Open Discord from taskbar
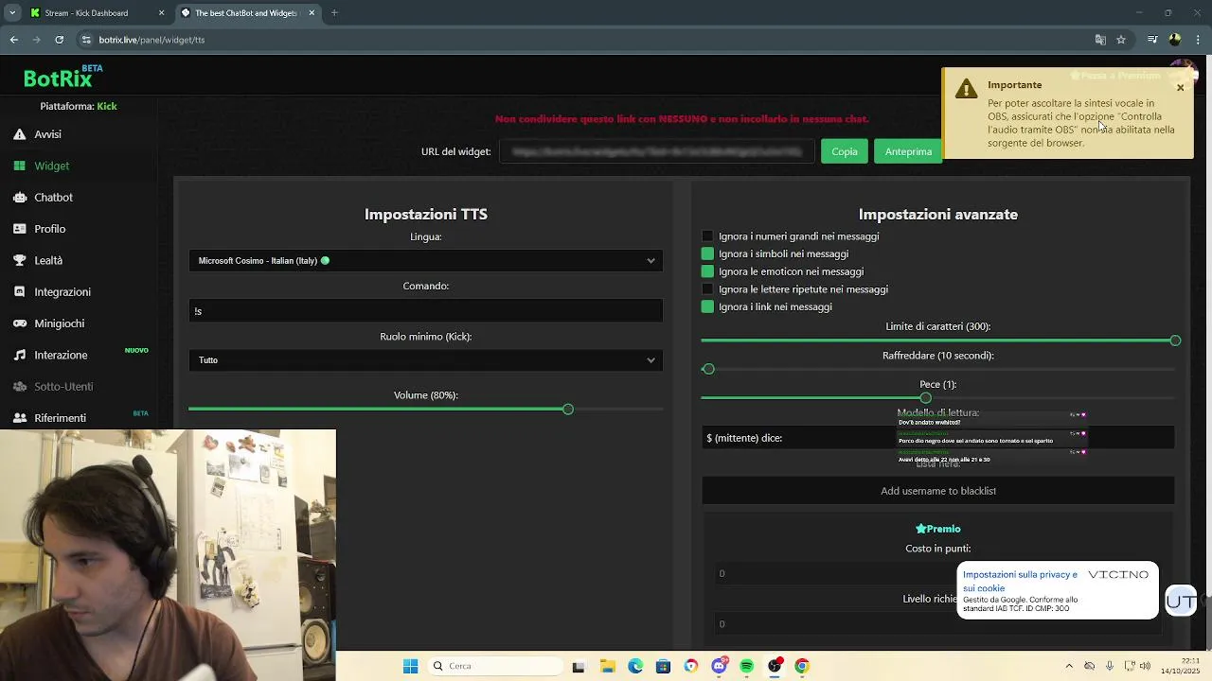The height and width of the screenshot is (681, 1212). click(x=720, y=666)
